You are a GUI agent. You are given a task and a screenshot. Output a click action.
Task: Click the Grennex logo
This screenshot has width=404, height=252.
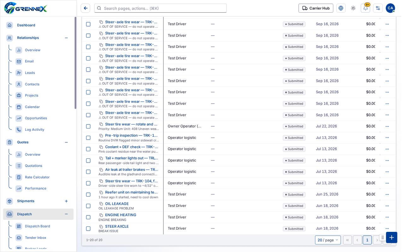point(26,8)
